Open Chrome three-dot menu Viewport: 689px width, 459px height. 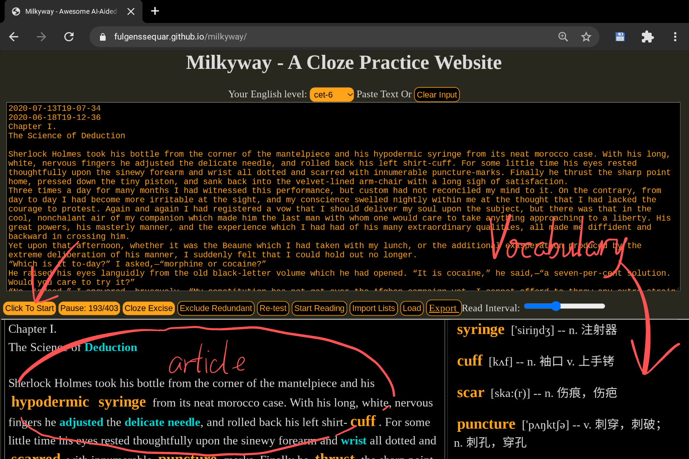(675, 37)
